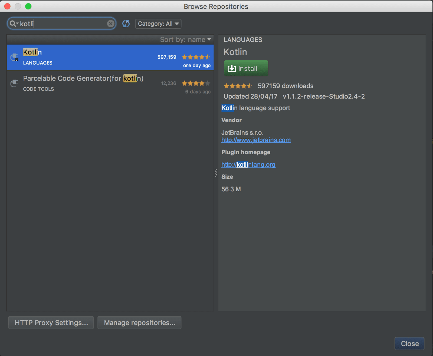Click the green zoom window button

click(x=28, y=6)
